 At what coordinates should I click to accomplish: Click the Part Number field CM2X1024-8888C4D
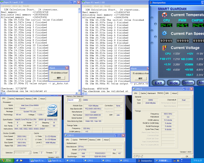click(93, 115)
